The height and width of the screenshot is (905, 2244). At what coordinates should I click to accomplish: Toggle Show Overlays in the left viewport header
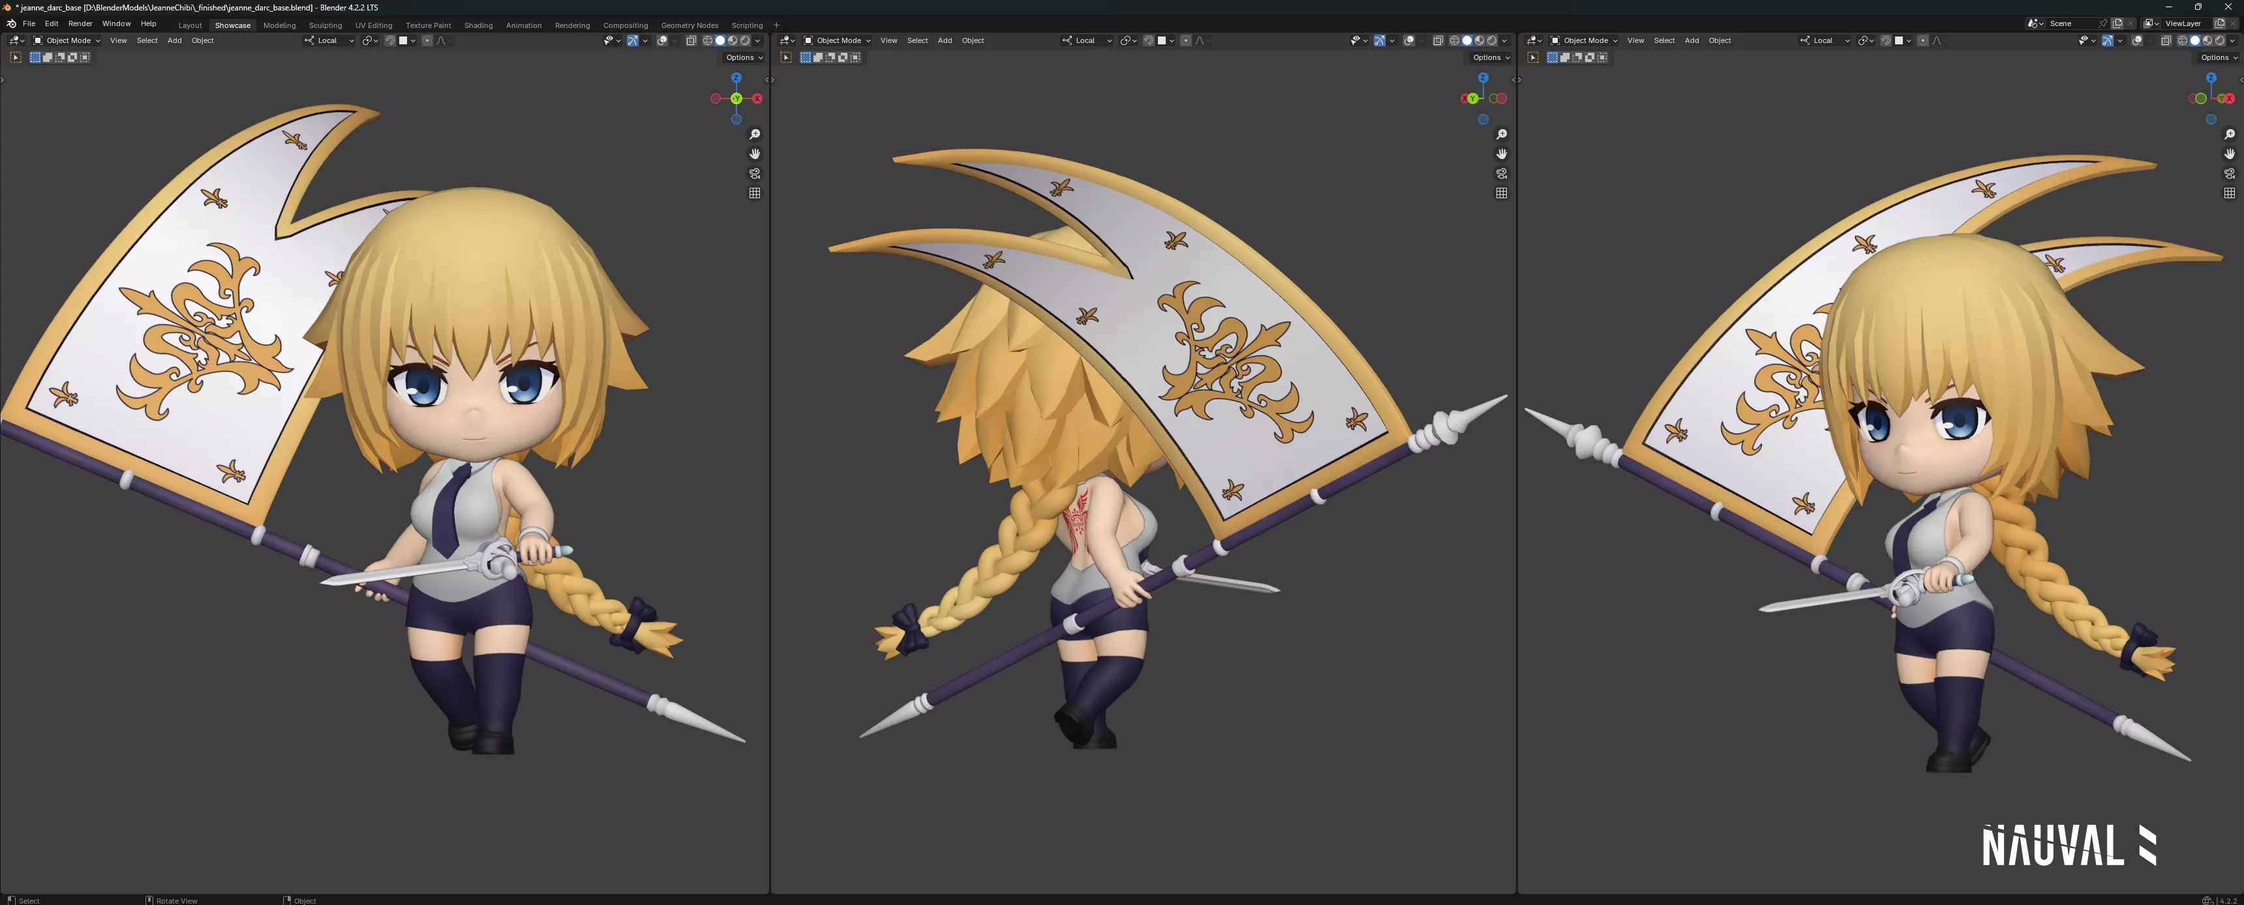[x=662, y=40]
